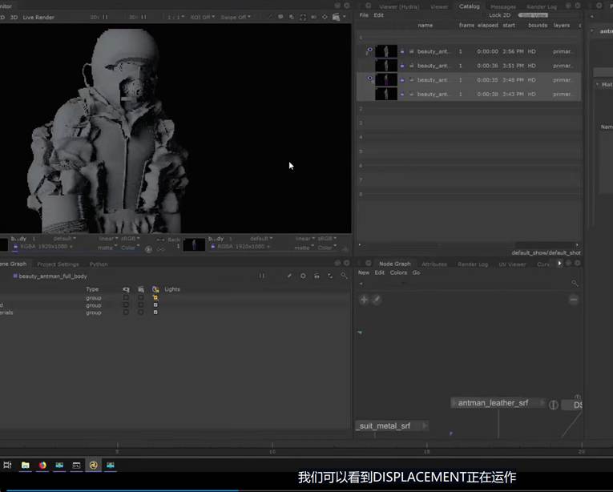Click the plus icon in Node Graph
The height and width of the screenshot is (492, 613).
[364, 300]
